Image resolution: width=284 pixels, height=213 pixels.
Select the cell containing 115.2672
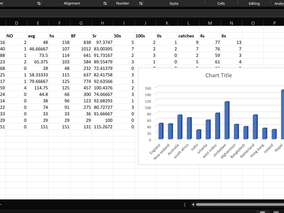[103, 127]
